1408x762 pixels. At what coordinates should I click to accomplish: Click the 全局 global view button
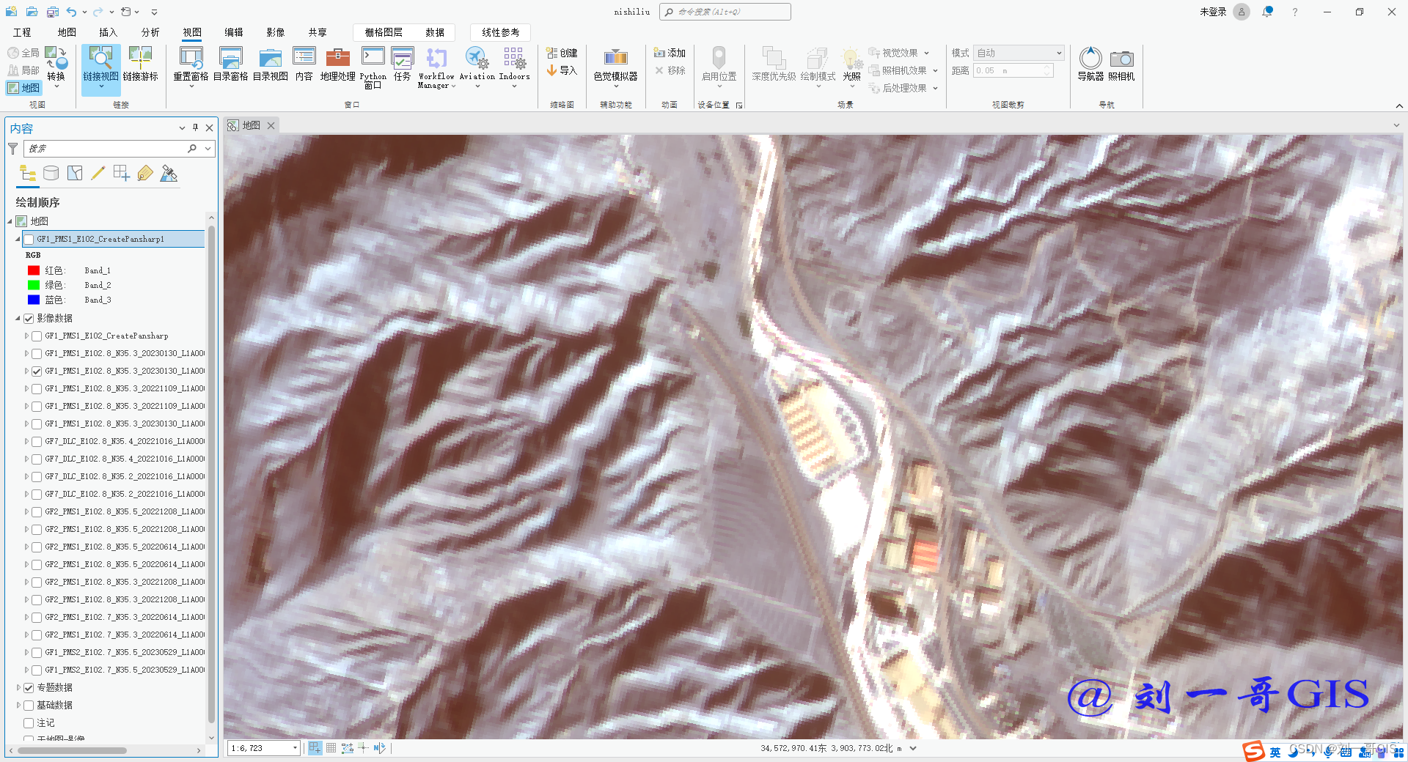[x=23, y=53]
